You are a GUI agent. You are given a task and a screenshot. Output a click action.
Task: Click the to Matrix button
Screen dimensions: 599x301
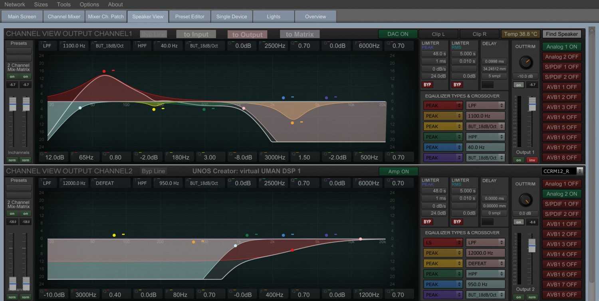(x=300, y=34)
